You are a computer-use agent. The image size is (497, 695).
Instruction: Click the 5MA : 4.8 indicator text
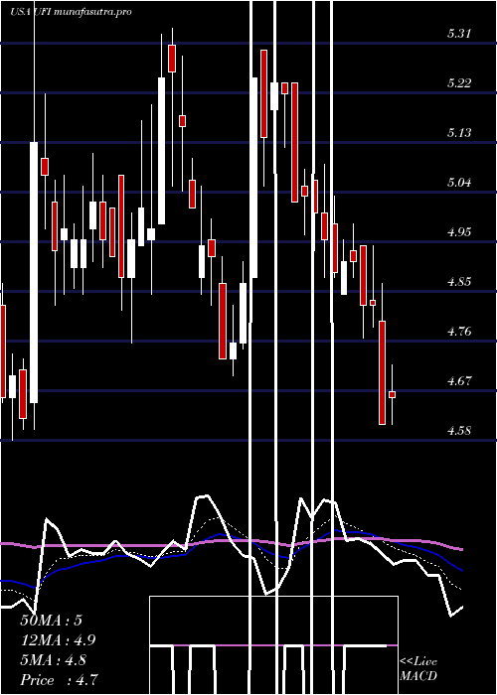[x=55, y=660]
